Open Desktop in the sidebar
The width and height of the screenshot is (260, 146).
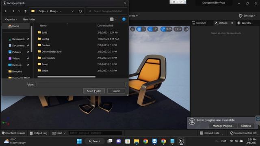click(x=17, y=65)
